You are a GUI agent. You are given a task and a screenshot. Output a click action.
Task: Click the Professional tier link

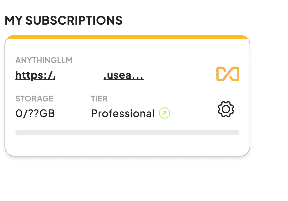[x=123, y=113]
